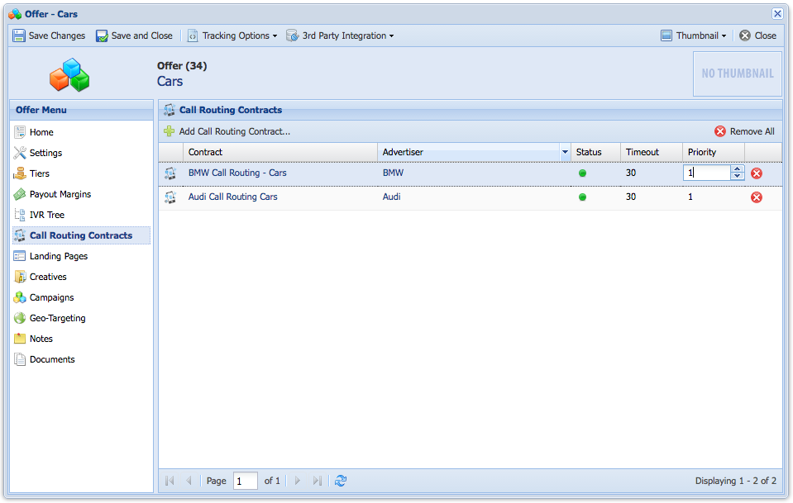This screenshot has height=503, width=793.
Task: Open Settings in the Offer Menu
Action: (x=45, y=153)
